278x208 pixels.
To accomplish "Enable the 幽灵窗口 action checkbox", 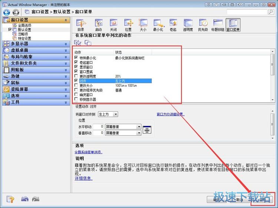I will [x=76, y=94].
